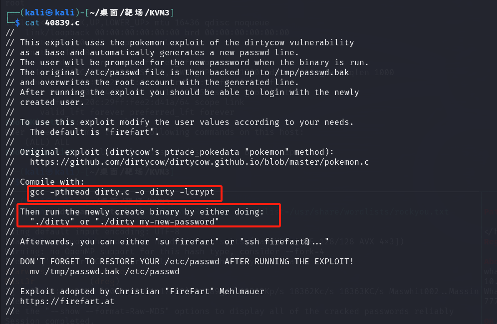
Task: Click the kali username in the prompt
Action: pyautogui.click(x=35, y=12)
